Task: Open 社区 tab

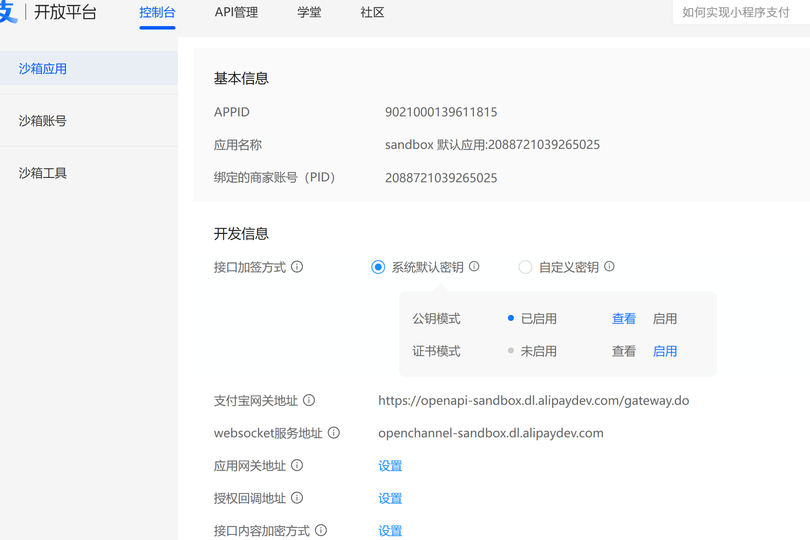Action: point(373,12)
